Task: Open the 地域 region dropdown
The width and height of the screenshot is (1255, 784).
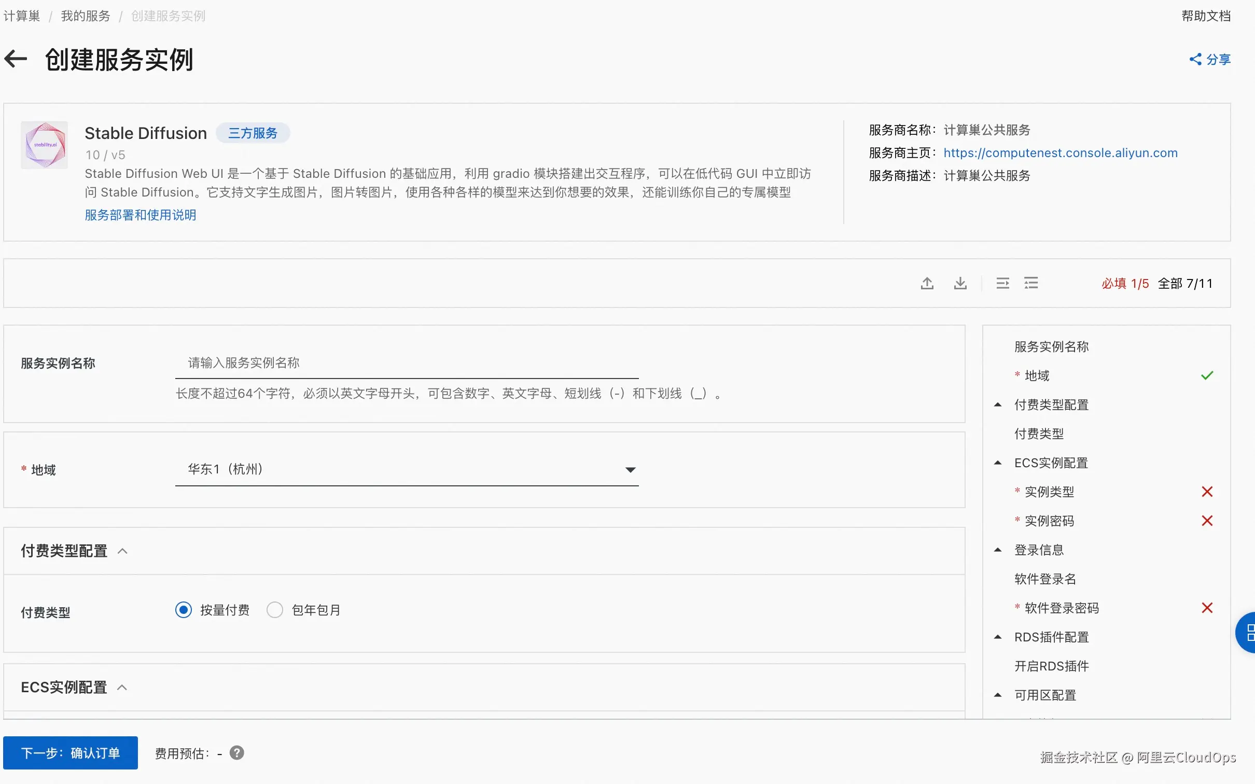Action: click(407, 470)
